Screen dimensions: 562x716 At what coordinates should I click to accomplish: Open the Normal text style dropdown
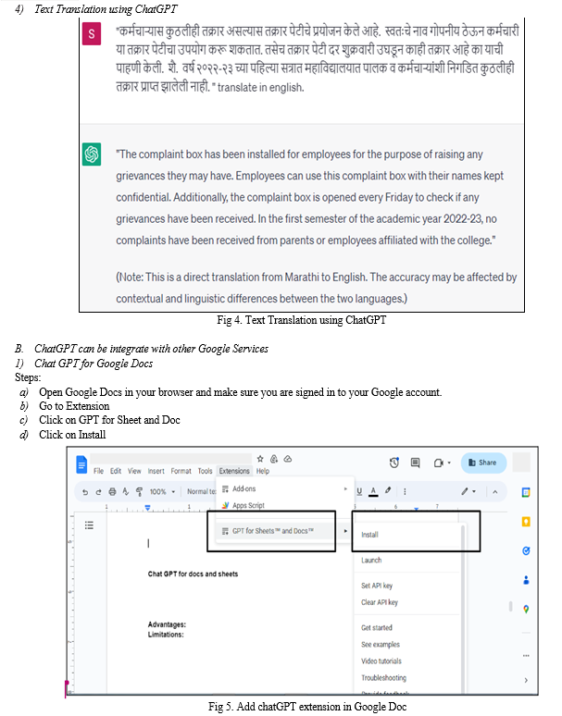click(202, 492)
